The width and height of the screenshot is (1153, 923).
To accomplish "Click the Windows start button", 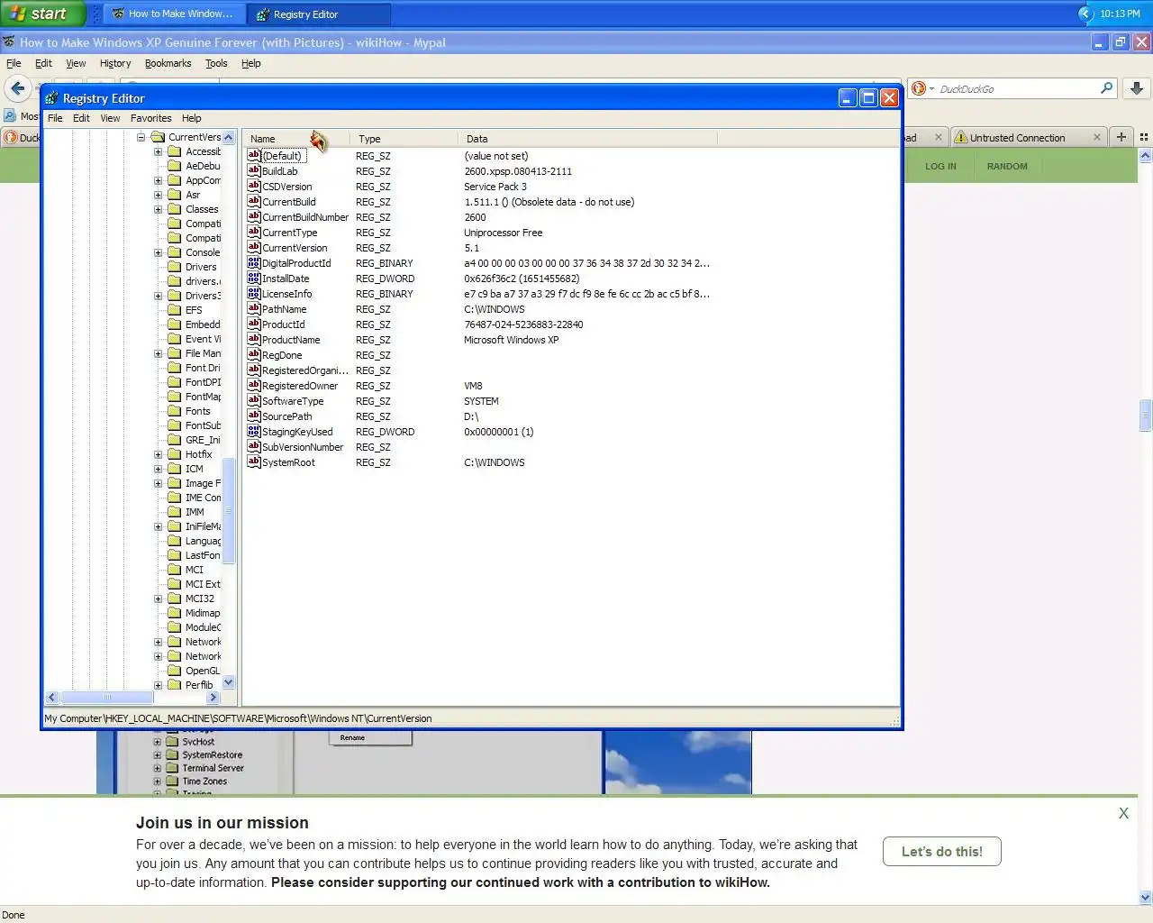I will coord(41,14).
